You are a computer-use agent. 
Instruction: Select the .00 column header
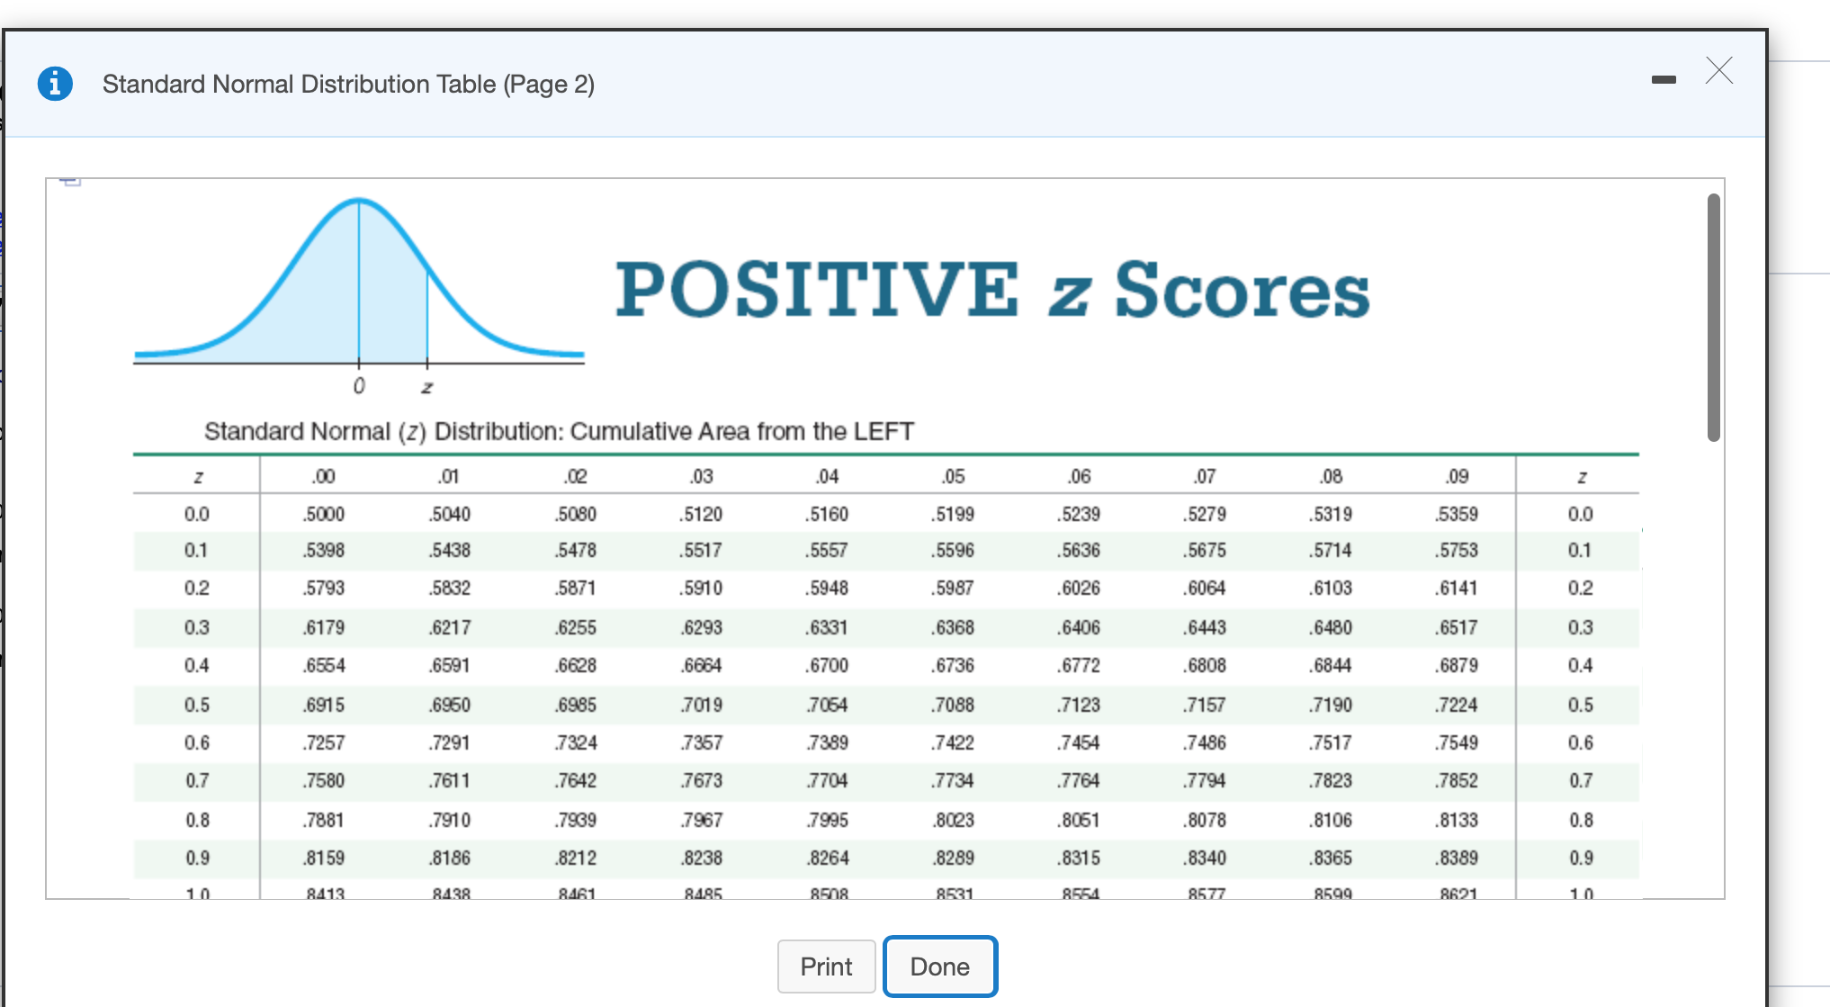point(325,475)
